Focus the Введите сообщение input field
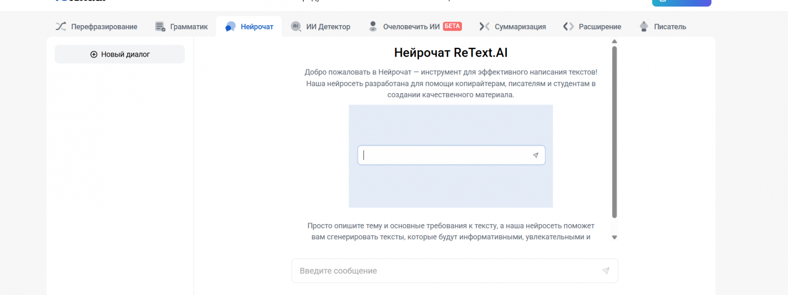The height and width of the screenshot is (295, 788). [x=446, y=271]
